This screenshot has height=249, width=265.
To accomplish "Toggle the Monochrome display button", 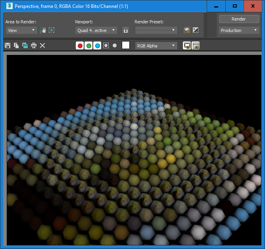I will [x=115, y=45].
